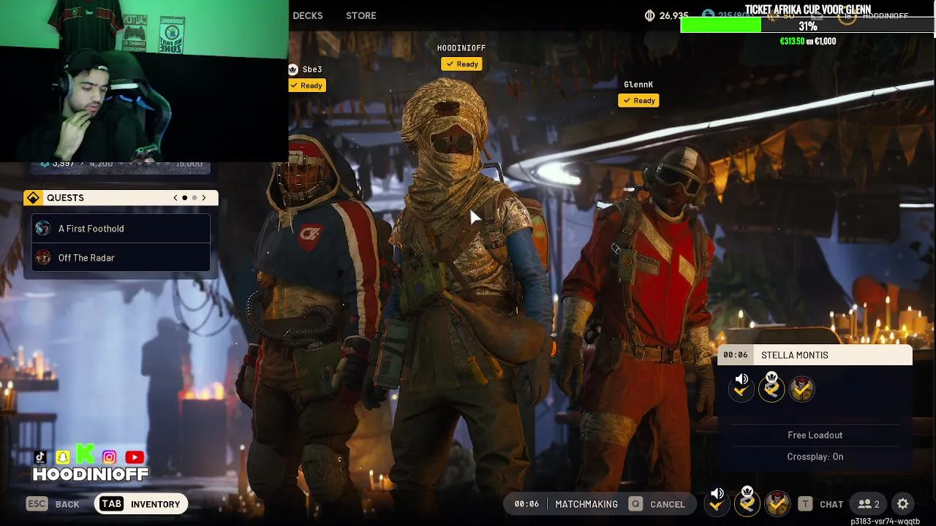The width and height of the screenshot is (936, 526).
Task: Click the coin currency icon beside 26,935
Action: 649,15
